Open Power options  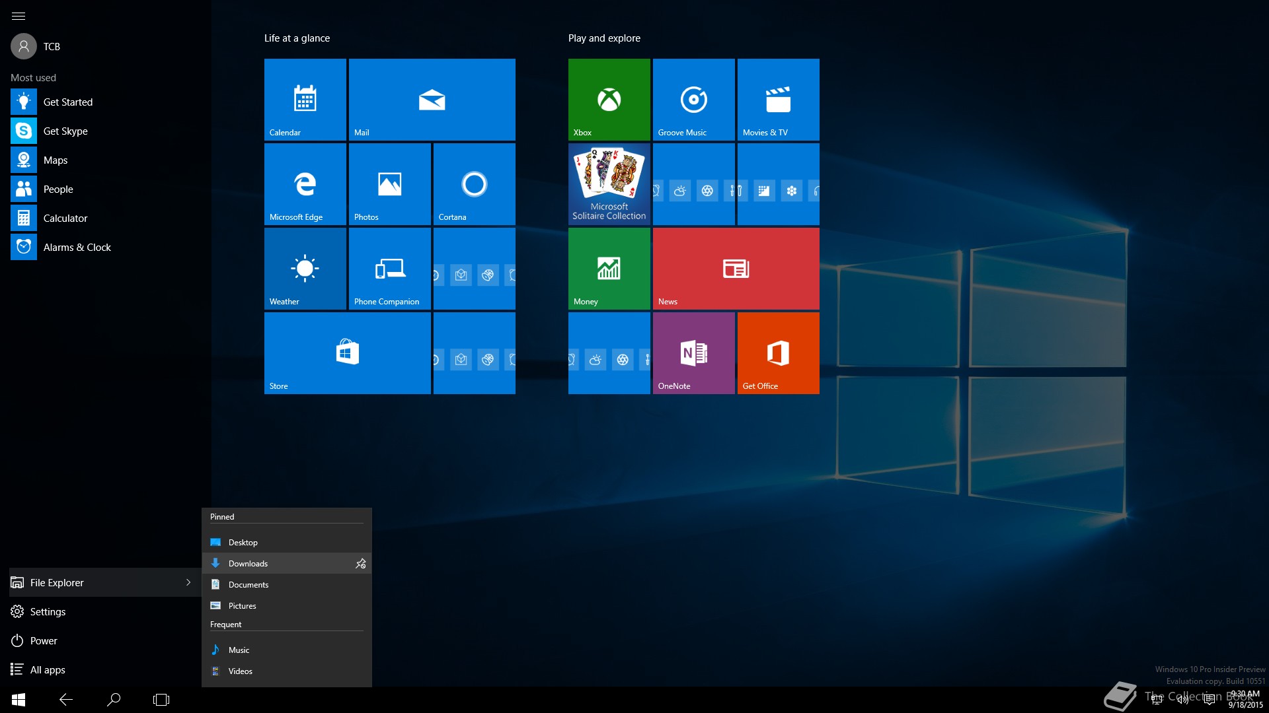coord(106,640)
